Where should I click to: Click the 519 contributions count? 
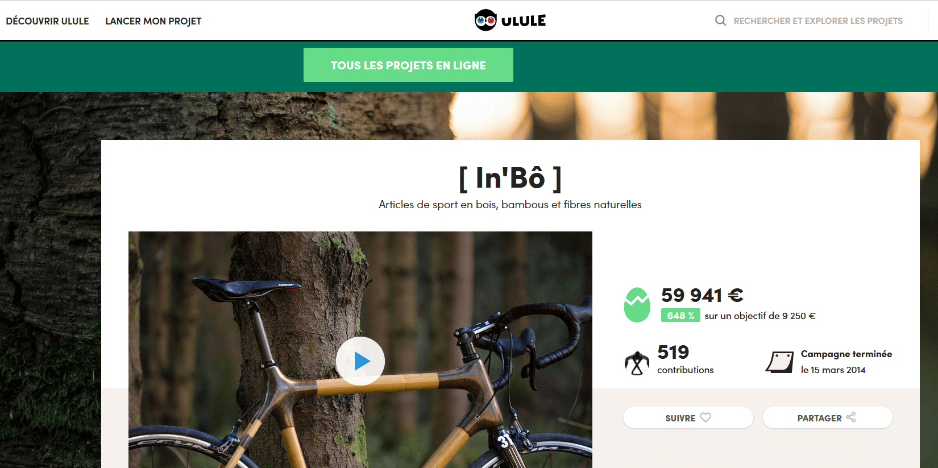pos(685,359)
